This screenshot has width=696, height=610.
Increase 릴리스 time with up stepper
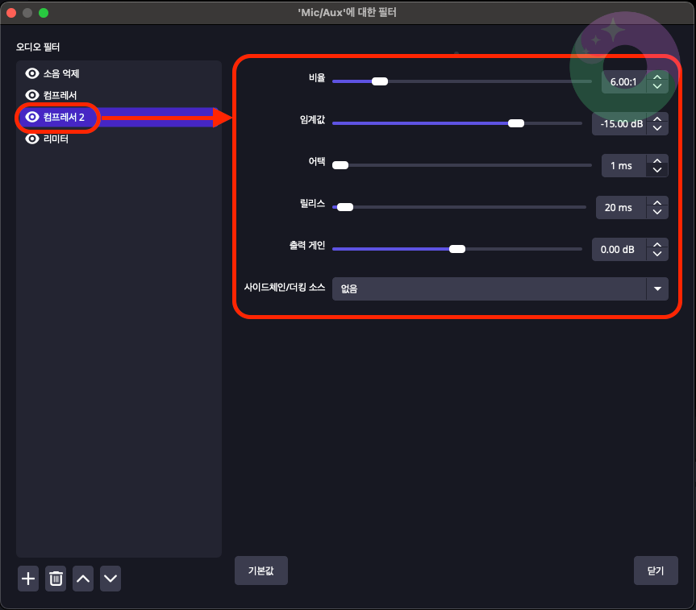pos(657,203)
